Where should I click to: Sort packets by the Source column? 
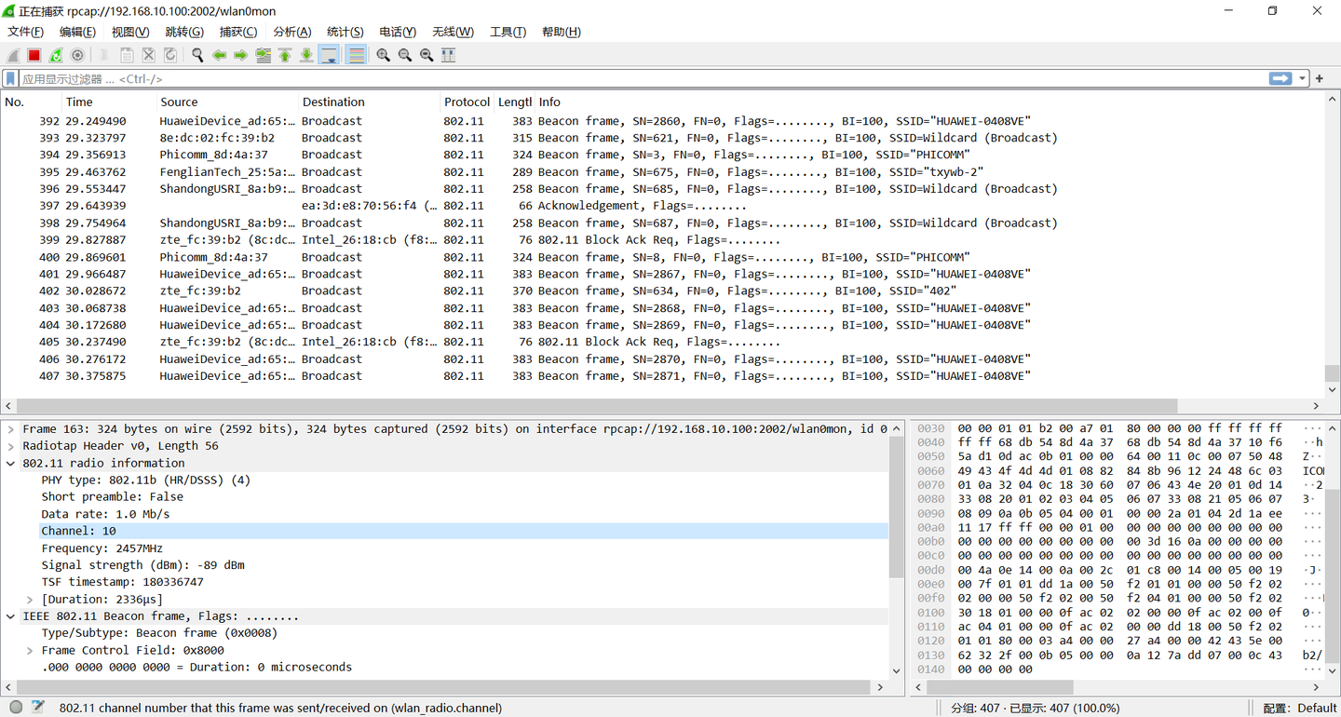(x=227, y=102)
